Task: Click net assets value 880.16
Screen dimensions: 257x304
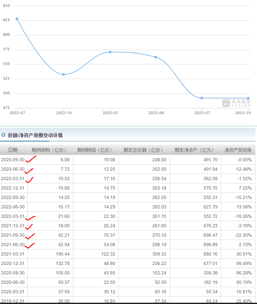Action: [210, 254]
